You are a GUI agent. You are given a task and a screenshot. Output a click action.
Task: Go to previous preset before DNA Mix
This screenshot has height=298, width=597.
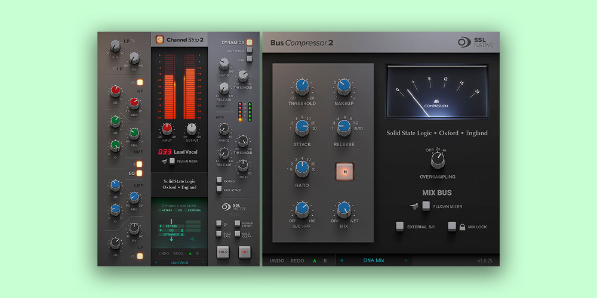(x=341, y=261)
